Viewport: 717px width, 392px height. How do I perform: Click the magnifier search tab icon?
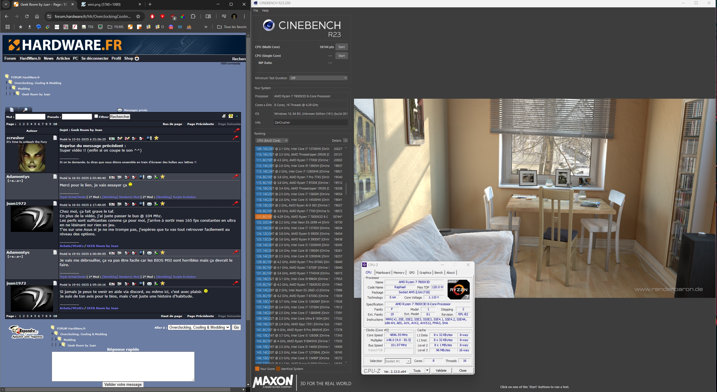25,110
